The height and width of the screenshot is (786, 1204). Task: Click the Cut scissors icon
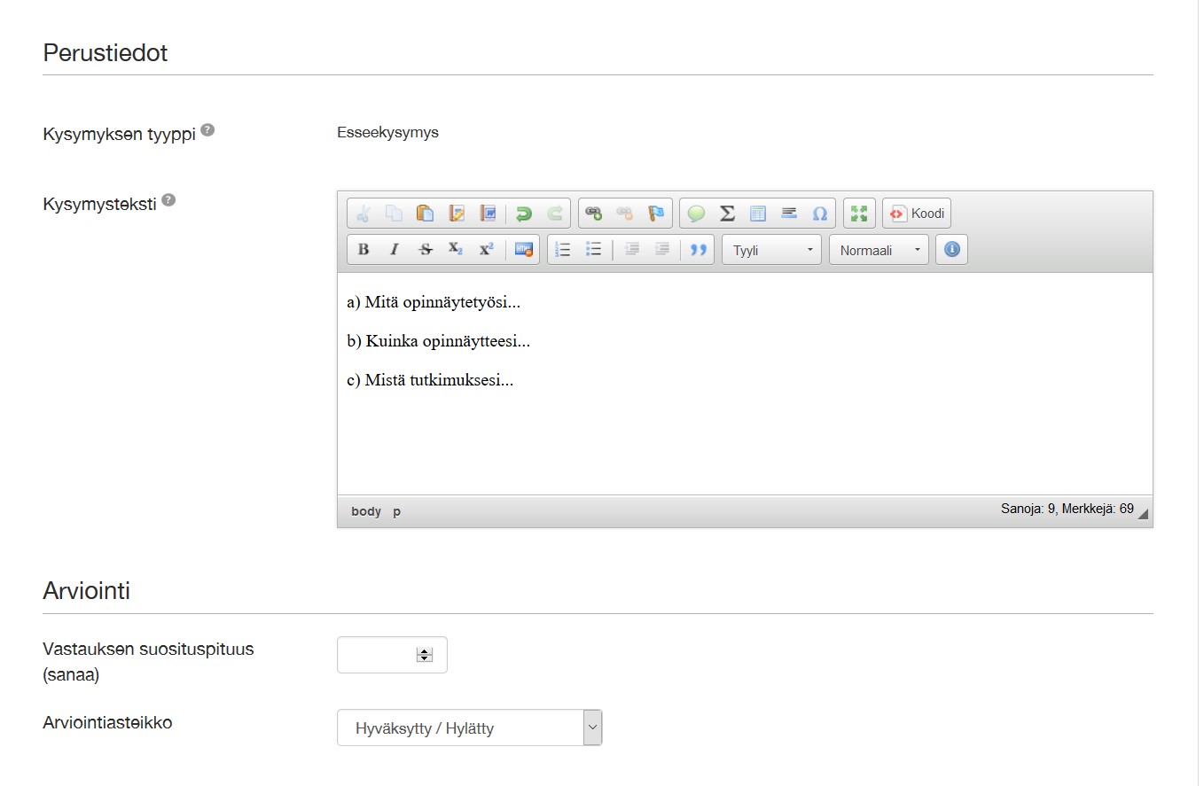363,214
